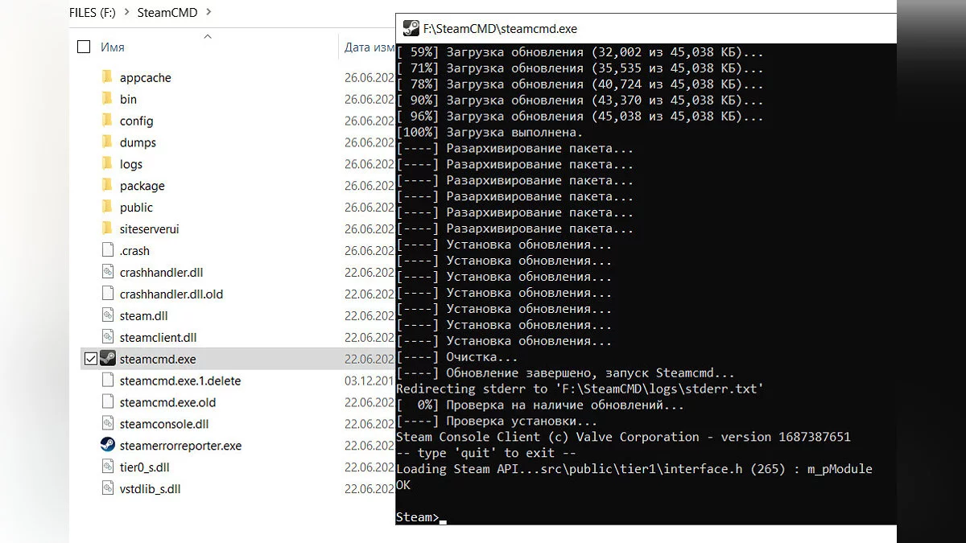Click the crashhandler.dll.old file icon
Screen dimensions: 966x543
(108, 294)
